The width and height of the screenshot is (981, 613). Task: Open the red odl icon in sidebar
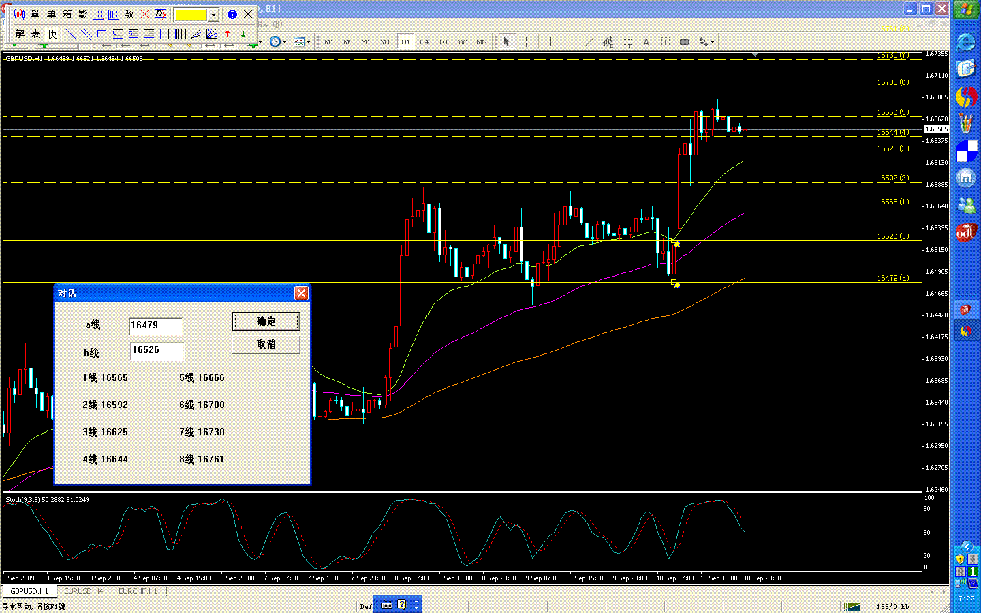pyautogui.click(x=966, y=233)
